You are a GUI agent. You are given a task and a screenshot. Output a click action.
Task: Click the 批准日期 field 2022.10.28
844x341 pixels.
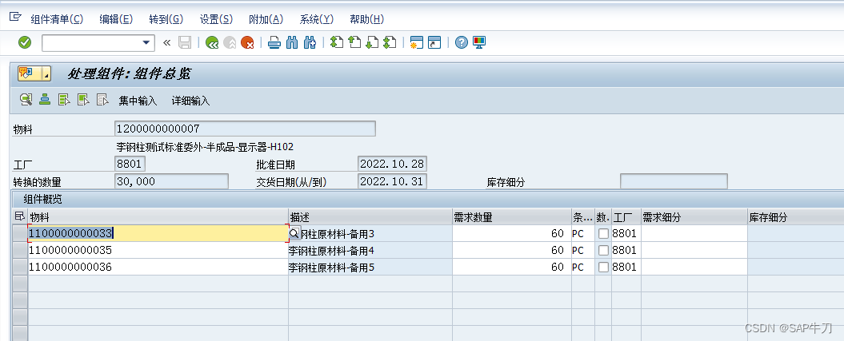pyautogui.click(x=392, y=163)
